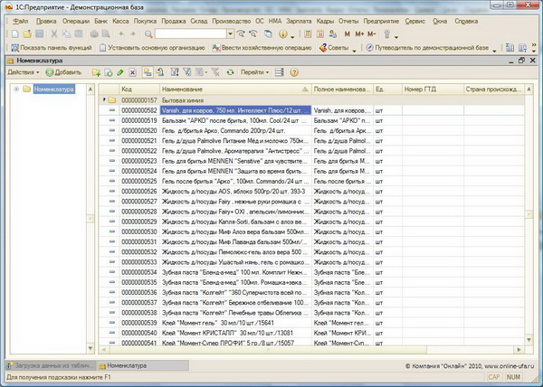
Task: Open the Советы dropdown arrow
Action: pyautogui.click(x=354, y=50)
